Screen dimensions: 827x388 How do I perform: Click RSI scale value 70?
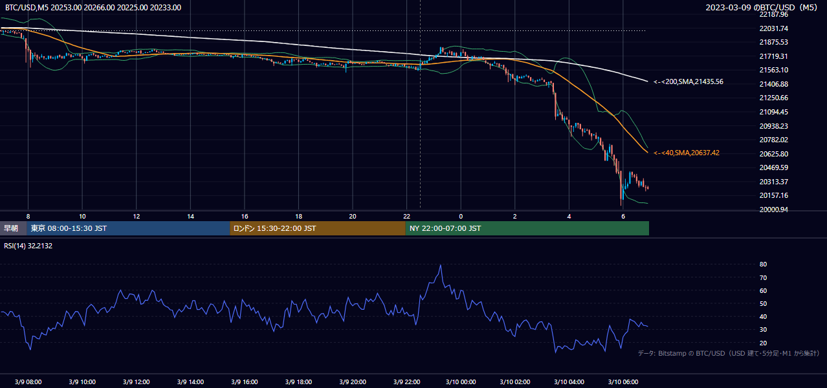click(763, 277)
